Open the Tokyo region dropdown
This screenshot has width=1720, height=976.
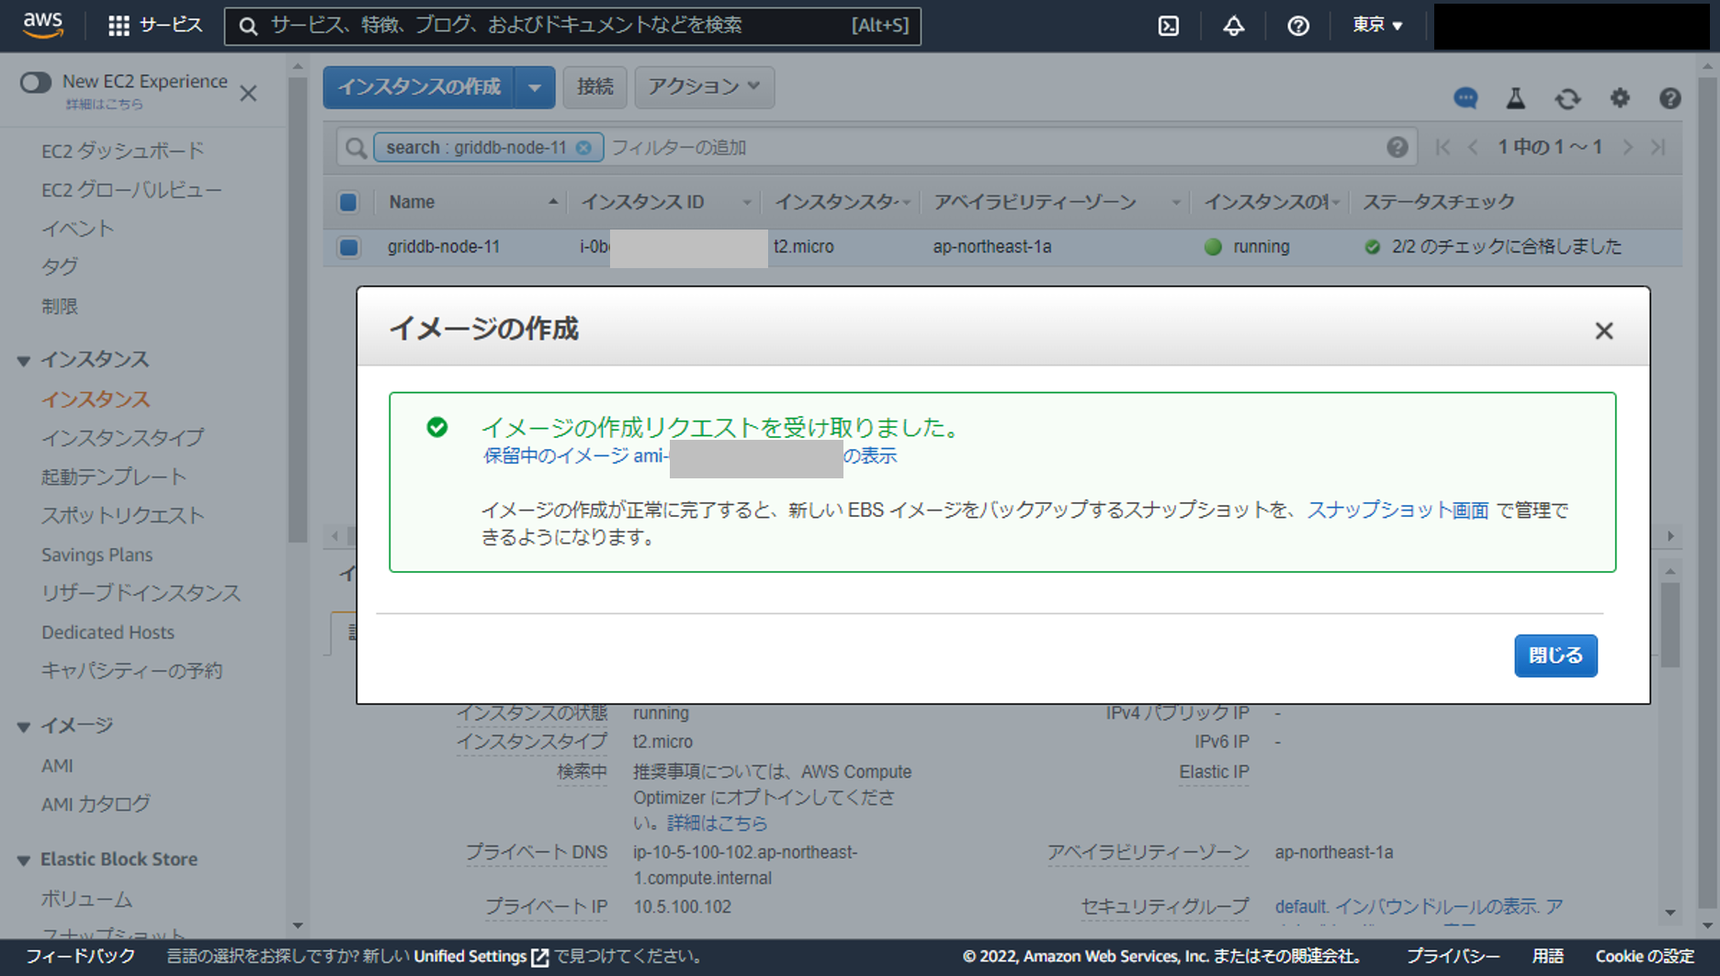[1376, 26]
